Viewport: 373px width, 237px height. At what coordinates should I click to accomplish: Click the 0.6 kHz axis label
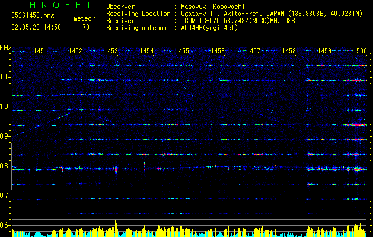[5, 225]
